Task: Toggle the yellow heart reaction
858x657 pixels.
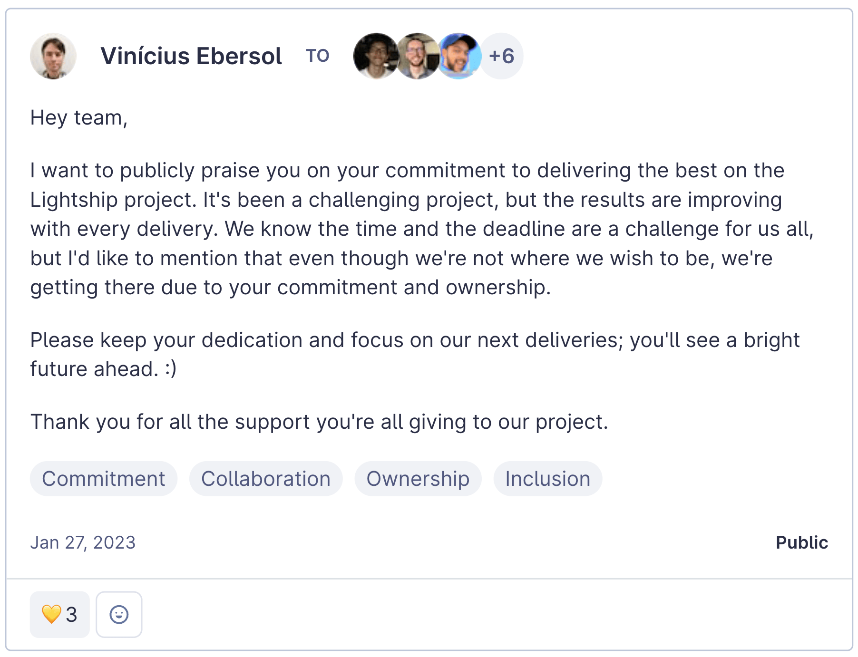Action: click(x=59, y=614)
